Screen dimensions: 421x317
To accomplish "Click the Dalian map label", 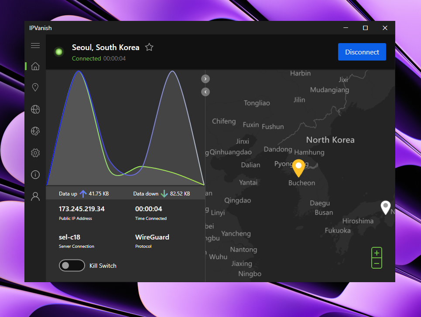I will click(x=250, y=165).
